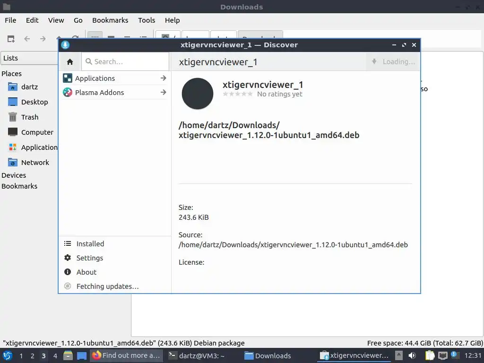Open Discover About page
The height and width of the screenshot is (363, 484).
(x=114, y=272)
